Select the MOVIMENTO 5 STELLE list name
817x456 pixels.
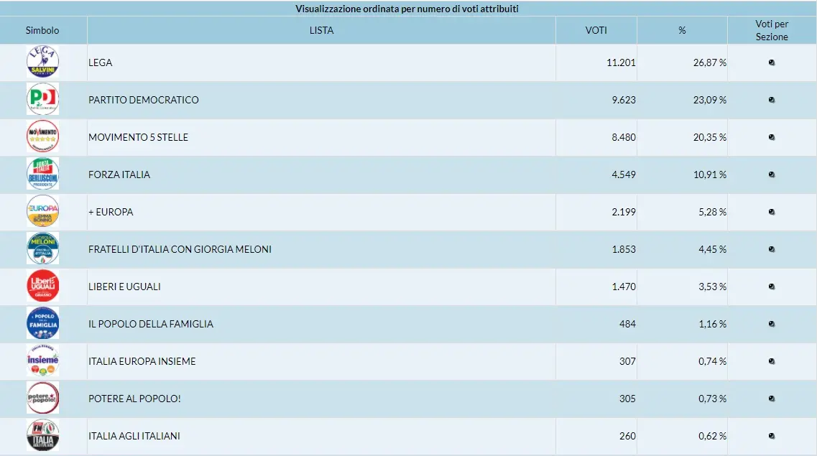[x=138, y=137]
